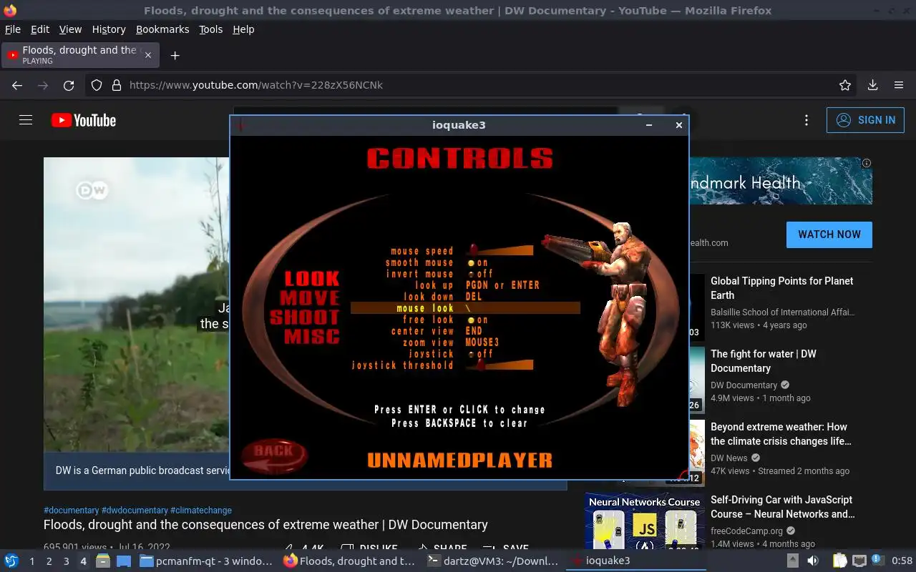This screenshot has width=916, height=572.
Task: Switch to the dartz@VM3 terminal taskbar entry
Action: [493, 561]
